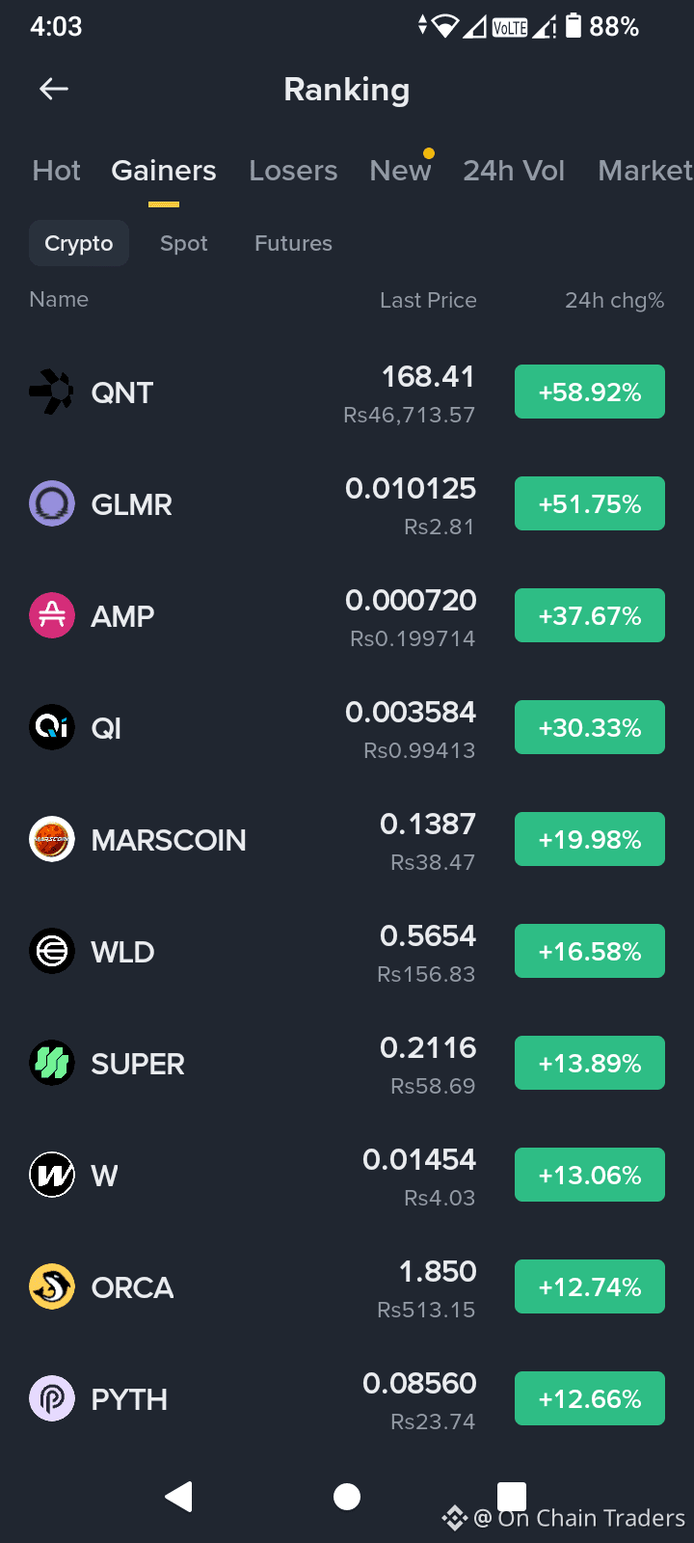Select the WLD coin icon
This screenshot has height=1543, width=694.
(52, 951)
